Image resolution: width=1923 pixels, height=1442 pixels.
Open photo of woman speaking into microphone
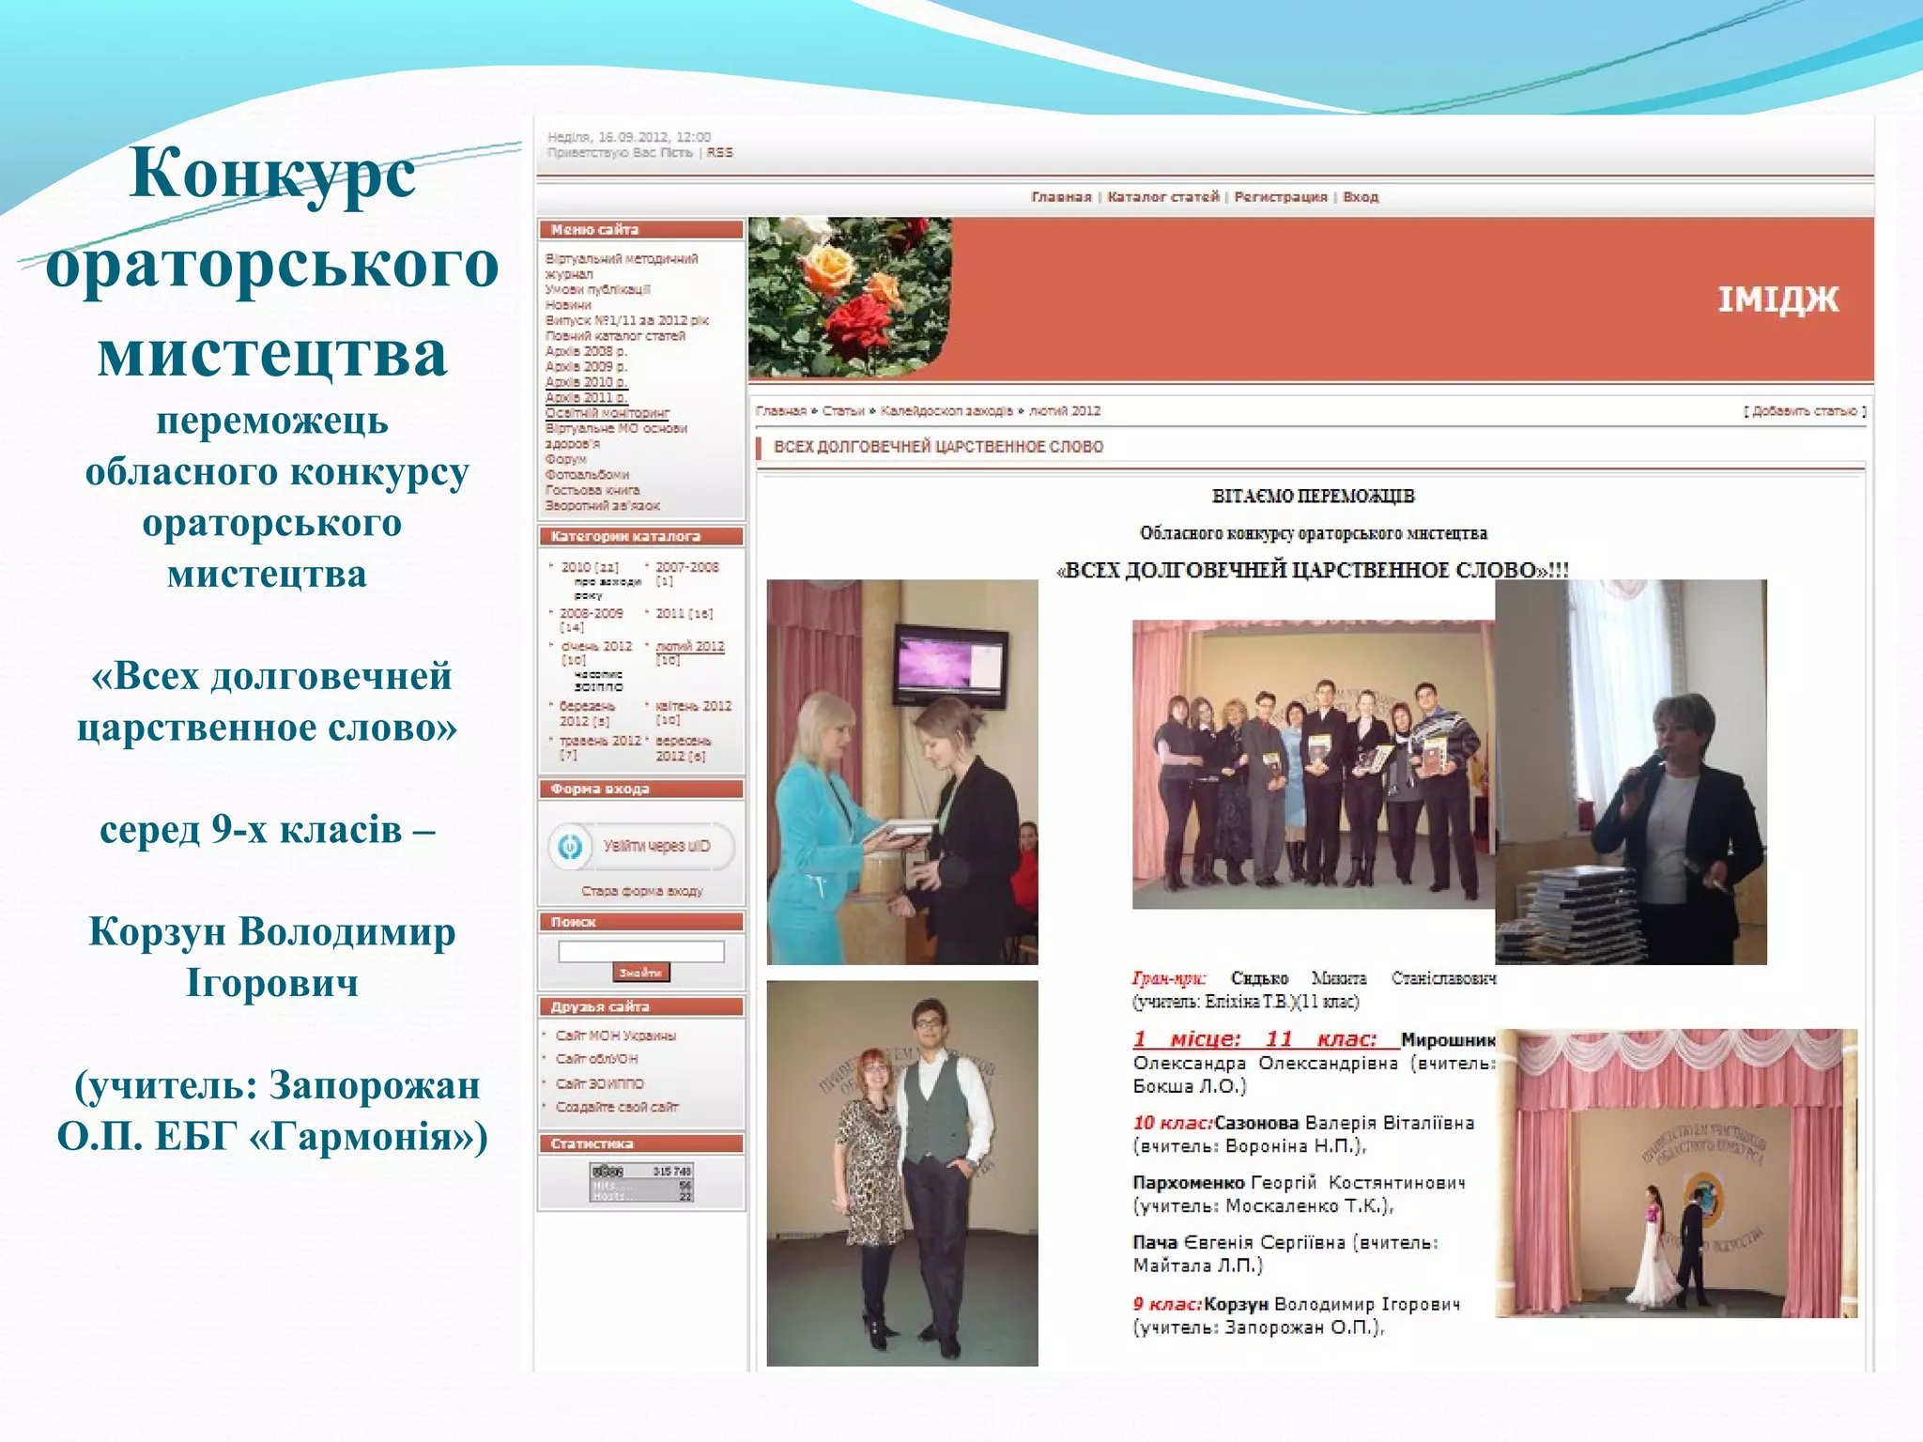point(1631,772)
